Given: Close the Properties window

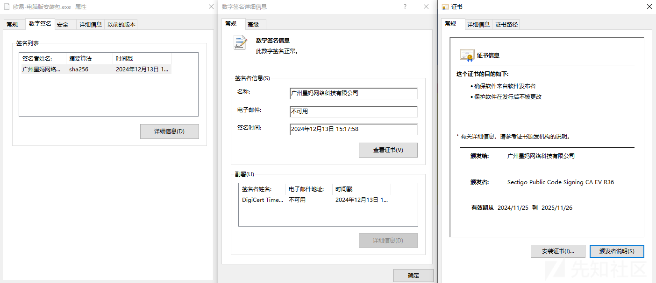Looking at the screenshot, I should [x=211, y=7].
